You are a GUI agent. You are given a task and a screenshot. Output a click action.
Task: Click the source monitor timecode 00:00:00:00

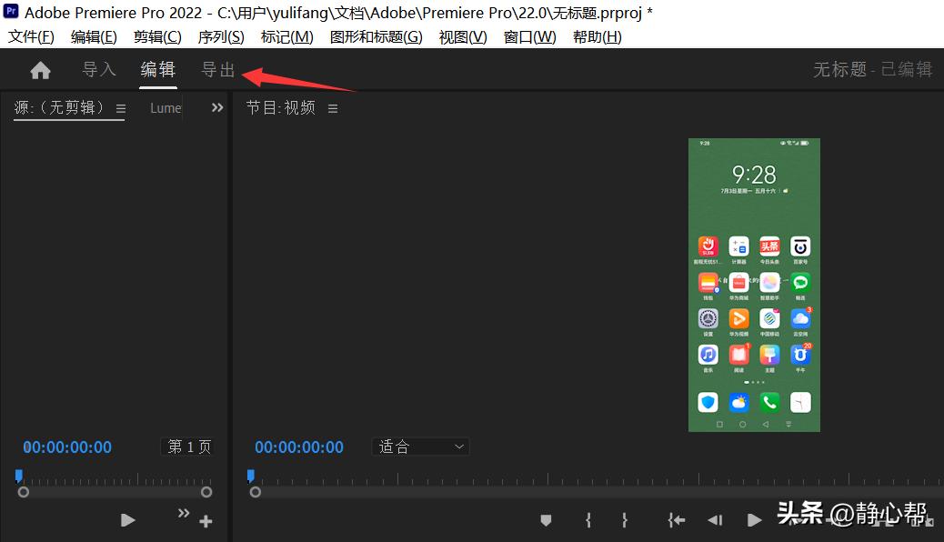coord(67,447)
